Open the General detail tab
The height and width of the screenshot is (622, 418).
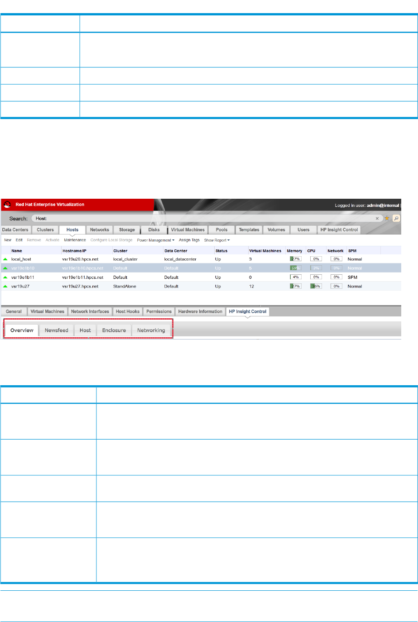coord(14,311)
